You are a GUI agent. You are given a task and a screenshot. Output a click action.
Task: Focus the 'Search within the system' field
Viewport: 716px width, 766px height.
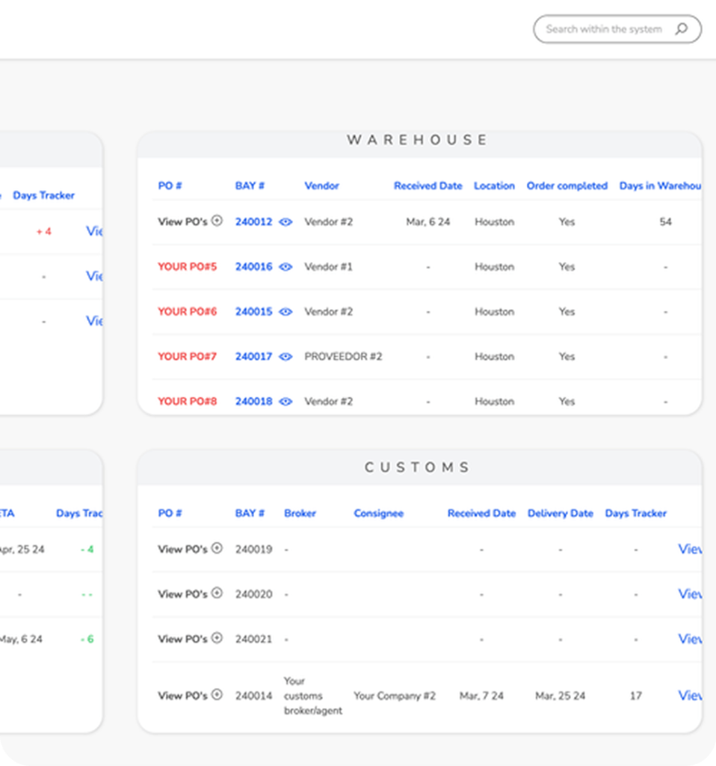[x=617, y=29]
